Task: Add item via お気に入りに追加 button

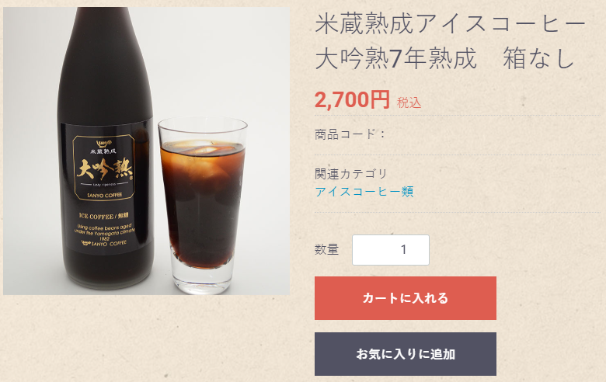Action: pos(405,354)
